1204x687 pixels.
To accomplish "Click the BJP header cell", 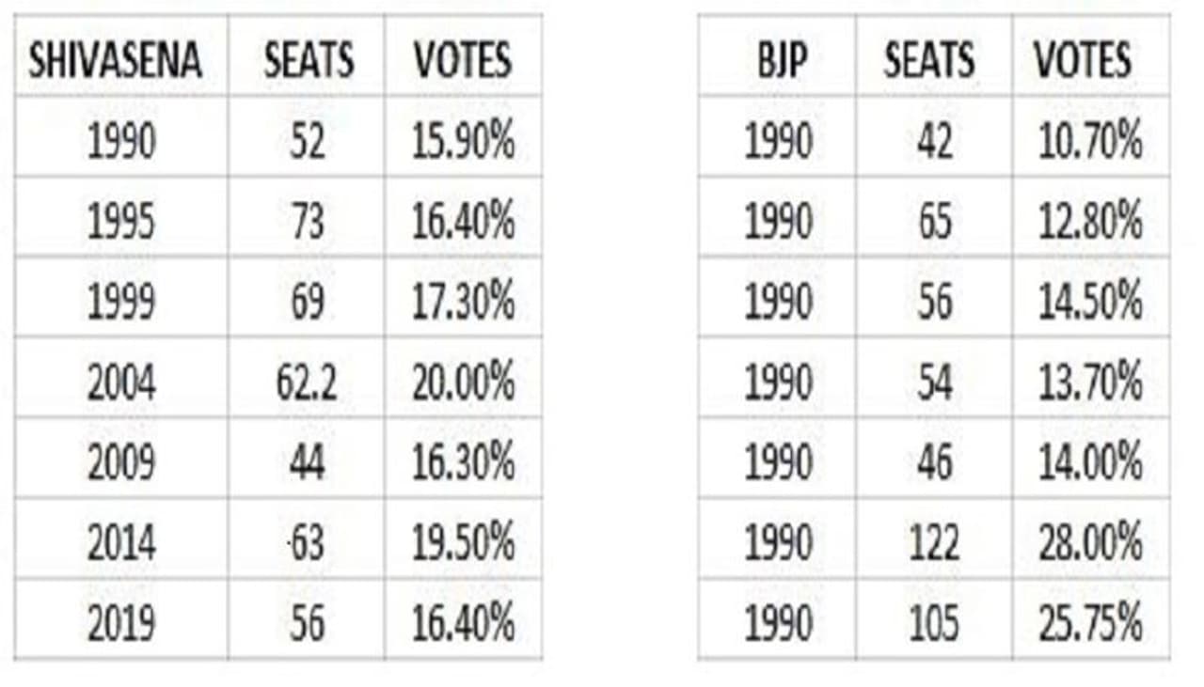I will 778,62.
